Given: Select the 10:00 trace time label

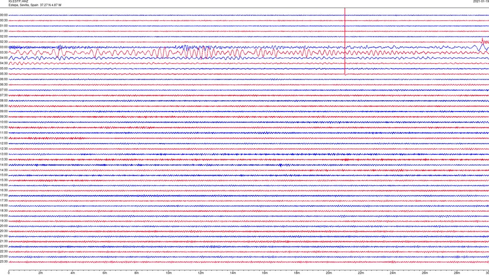Looking at the screenshot, I should pyautogui.click(x=4, y=122).
